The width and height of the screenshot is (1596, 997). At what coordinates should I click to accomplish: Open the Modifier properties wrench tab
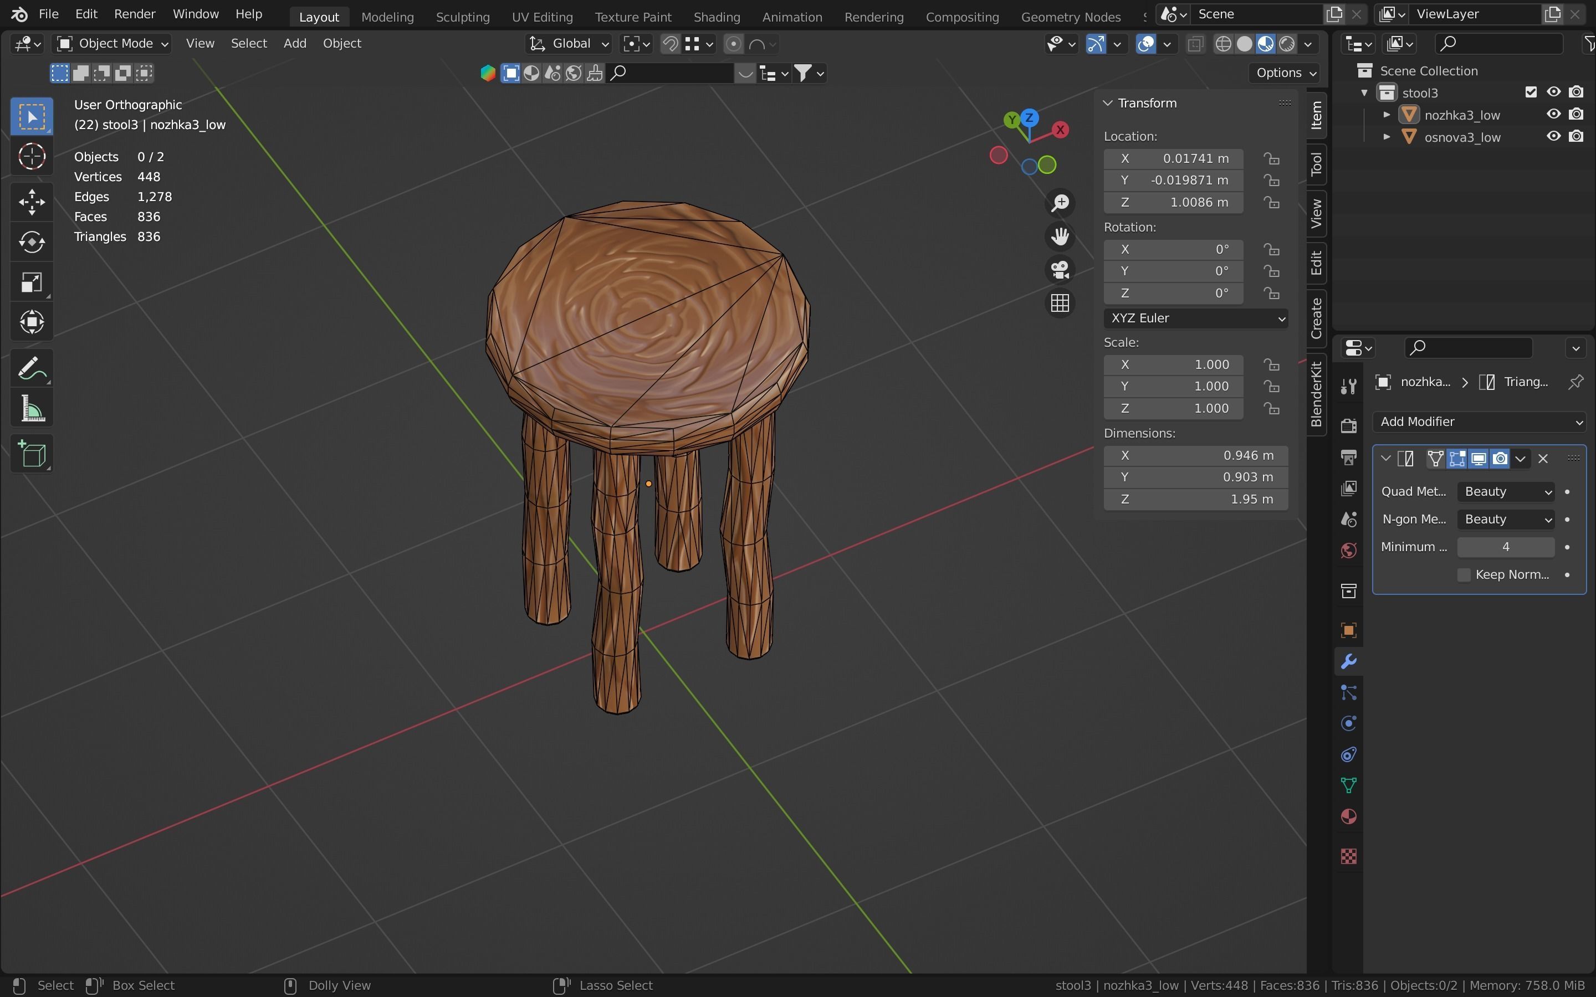pyautogui.click(x=1349, y=661)
